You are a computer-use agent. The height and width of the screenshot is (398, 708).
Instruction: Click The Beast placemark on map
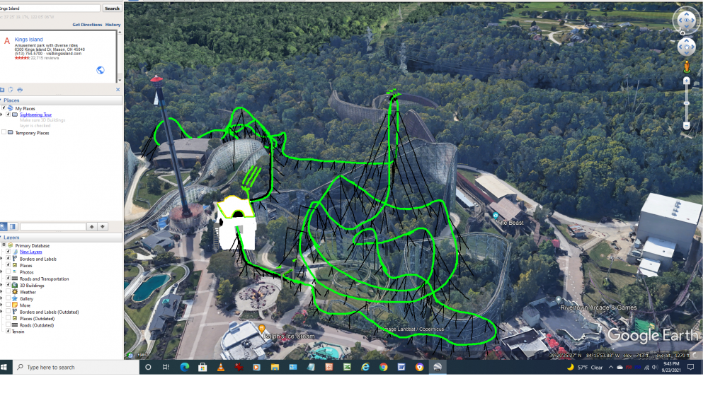[x=496, y=216]
